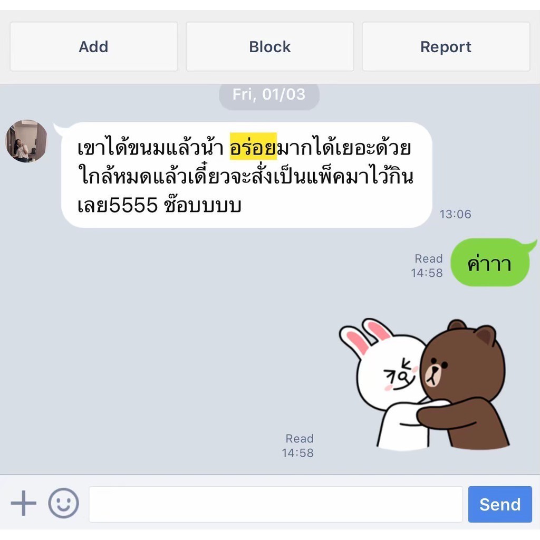540x540 pixels.
Task: Click the word ซ๊อบบบบ ending the message
Action: 202,204
